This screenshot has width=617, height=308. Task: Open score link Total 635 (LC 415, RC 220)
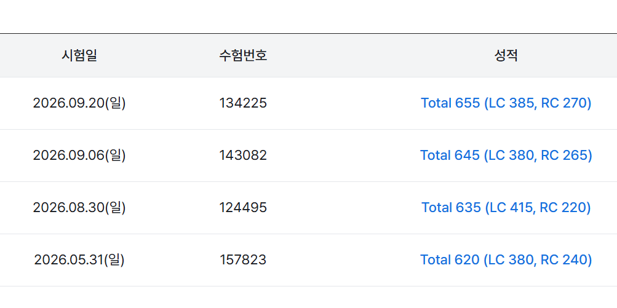pyautogui.click(x=506, y=207)
